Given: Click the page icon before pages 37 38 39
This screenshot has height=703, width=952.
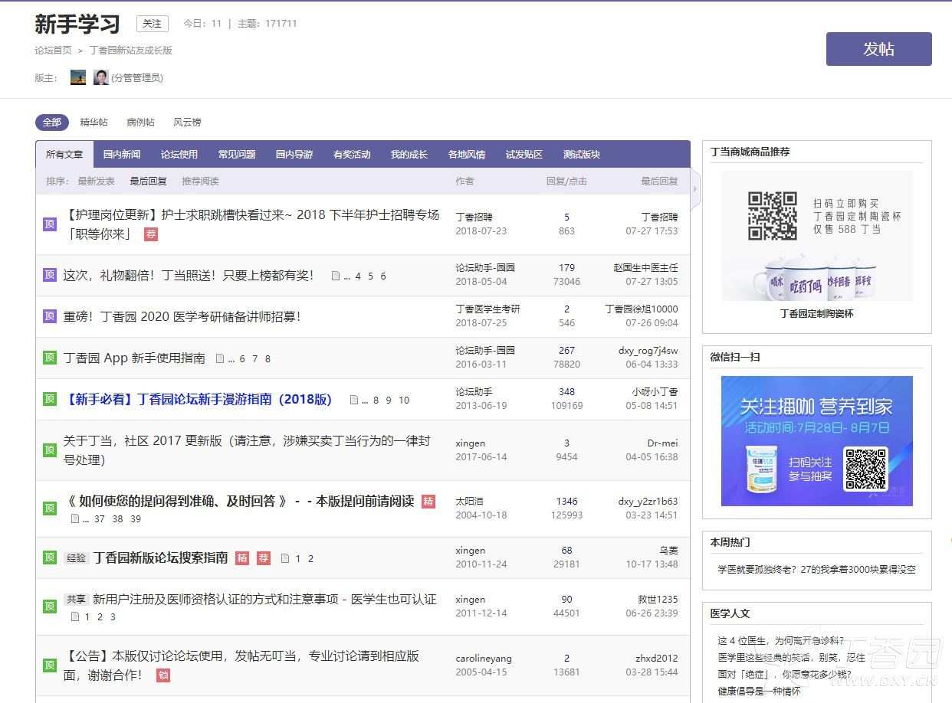Looking at the screenshot, I should [75, 518].
